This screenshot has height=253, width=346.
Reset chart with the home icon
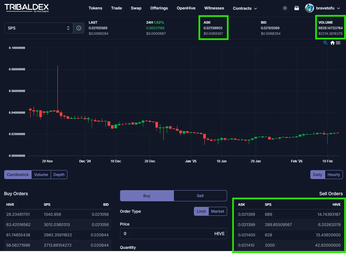332,43
